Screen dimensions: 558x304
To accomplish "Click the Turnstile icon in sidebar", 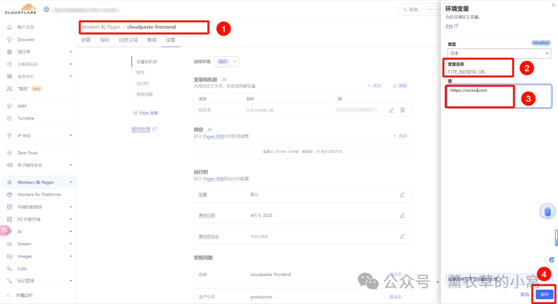I will pyautogui.click(x=10, y=118).
